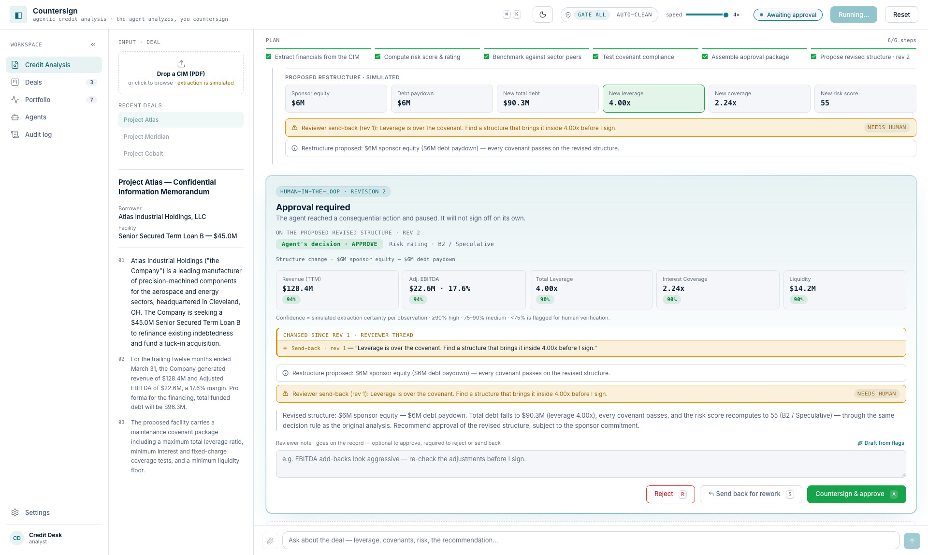Send back for rework
Screen dimensions: 928x555
pyautogui.click(x=751, y=494)
